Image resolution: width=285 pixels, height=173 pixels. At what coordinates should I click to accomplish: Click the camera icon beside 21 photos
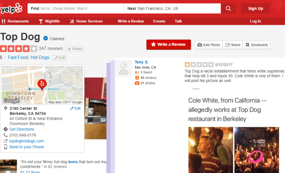point(137,83)
